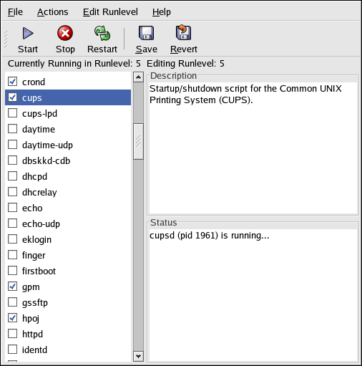Click the service list scrollbar thumb

click(138, 141)
